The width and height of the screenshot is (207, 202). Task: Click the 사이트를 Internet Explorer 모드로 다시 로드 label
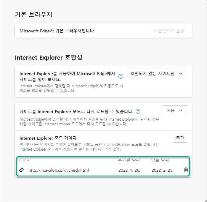point(76,112)
